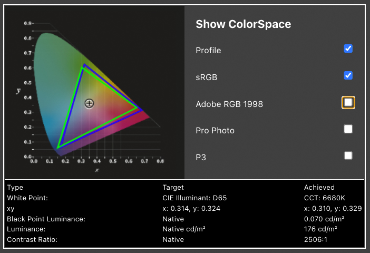370x253 pixels.
Task: Click the white point crosshair marker
Action: coord(89,103)
